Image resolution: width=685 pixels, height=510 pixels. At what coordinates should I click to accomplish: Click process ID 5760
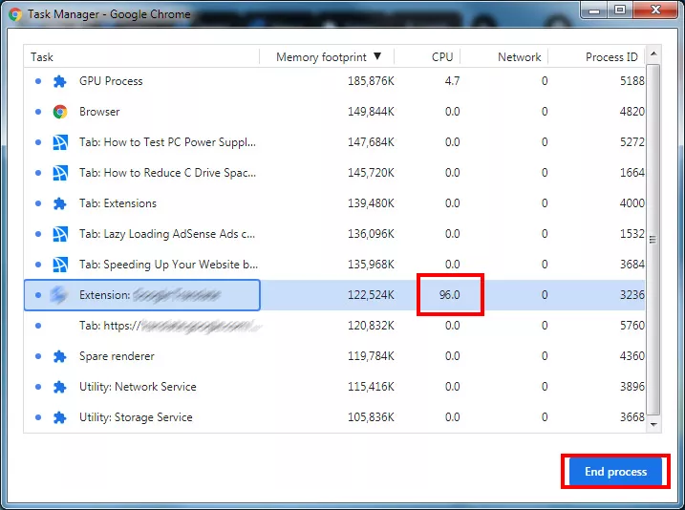(632, 326)
